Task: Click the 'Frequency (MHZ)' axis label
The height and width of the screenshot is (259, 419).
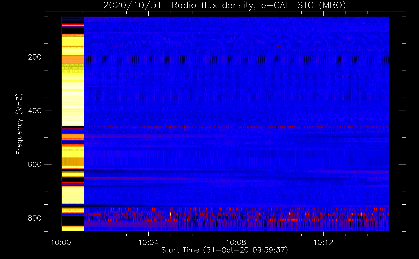Action: click(19, 124)
